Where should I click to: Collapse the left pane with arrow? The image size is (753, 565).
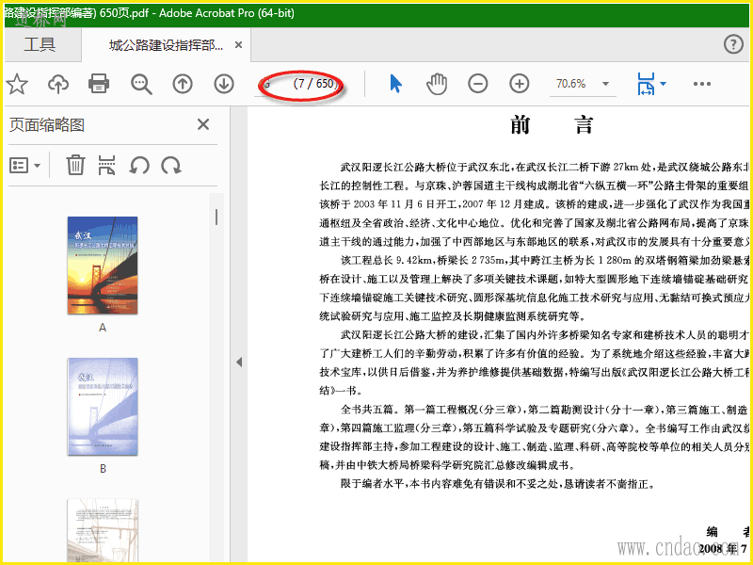[x=239, y=363]
